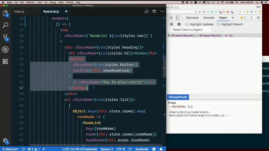Click Chrome address bar zoom magnifier icon
The image size is (269, 151).
pyautogui.click(x=195, y=12)
